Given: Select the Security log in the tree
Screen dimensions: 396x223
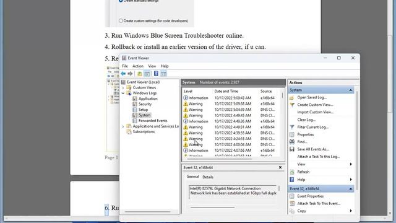Looking at the screenshot, I should tap(145, 104).
